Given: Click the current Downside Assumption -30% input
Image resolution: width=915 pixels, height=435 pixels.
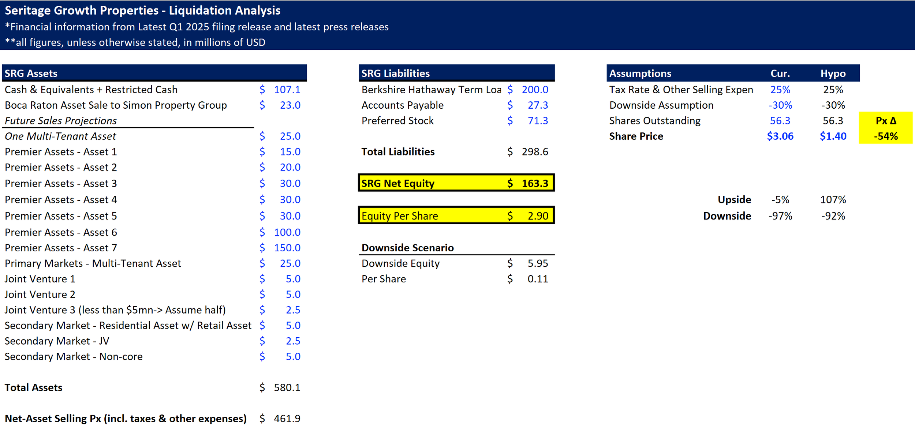Looking at the screenshot, I should point(780,105).
